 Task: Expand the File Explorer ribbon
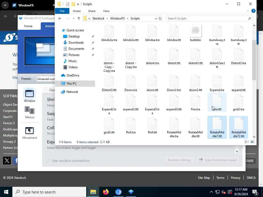[248, 11]
